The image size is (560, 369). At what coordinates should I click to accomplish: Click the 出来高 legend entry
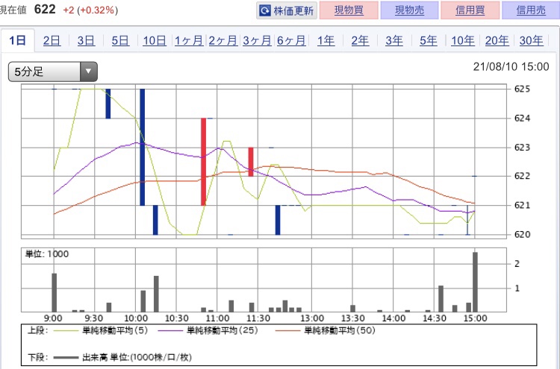(x=122, y=357)
